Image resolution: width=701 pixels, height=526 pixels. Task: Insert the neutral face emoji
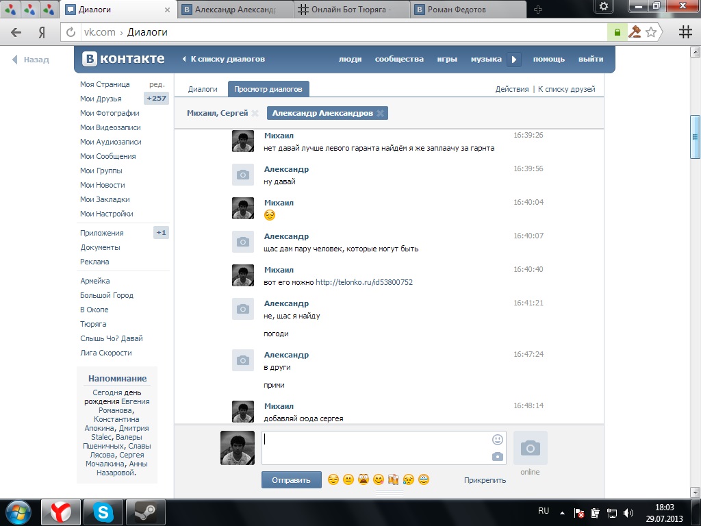click(348, 480)
